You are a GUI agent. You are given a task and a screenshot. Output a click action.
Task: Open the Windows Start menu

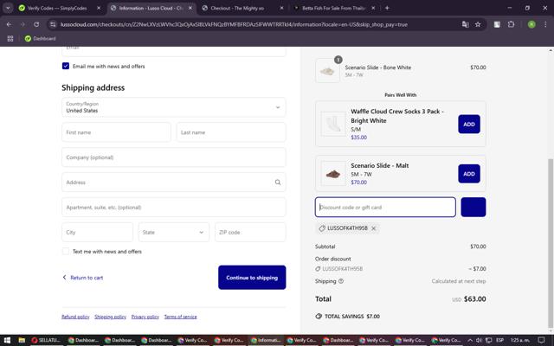coord(6,340)
